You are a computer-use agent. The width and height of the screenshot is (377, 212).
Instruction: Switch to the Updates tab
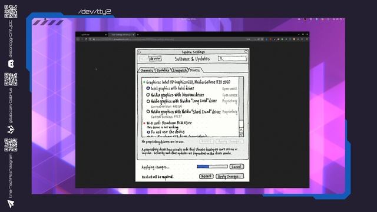pos(163,70)
